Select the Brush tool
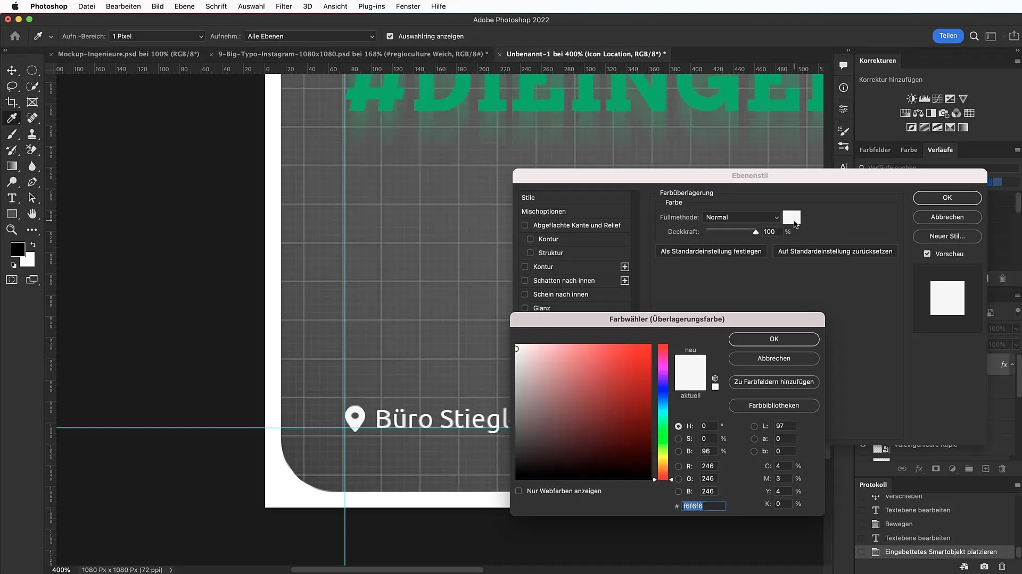Screen dimensions: 1022x574 point(12,134)
